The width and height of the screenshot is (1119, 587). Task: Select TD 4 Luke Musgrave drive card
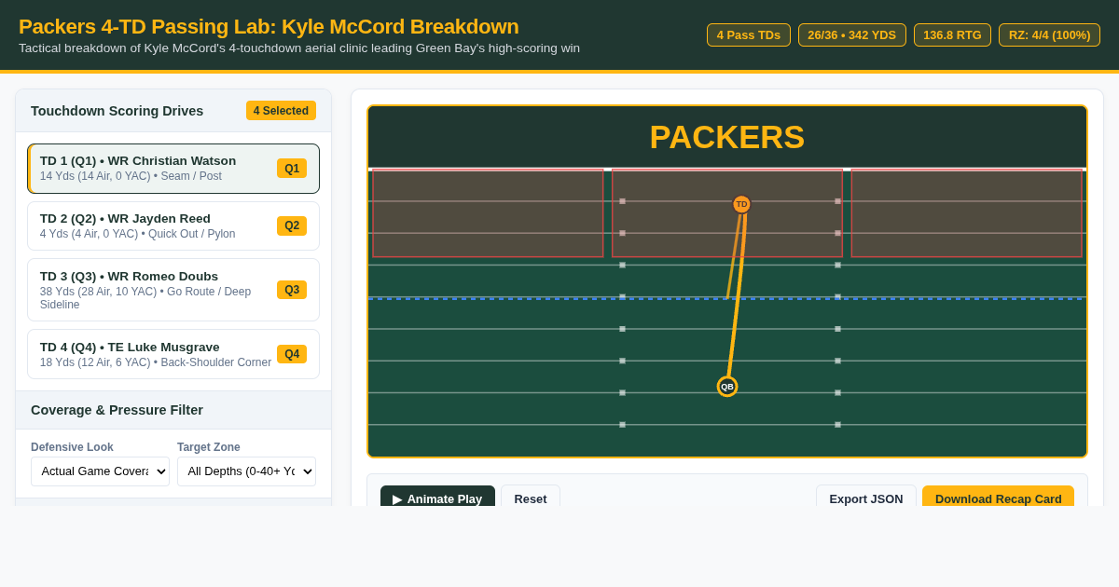173,354
